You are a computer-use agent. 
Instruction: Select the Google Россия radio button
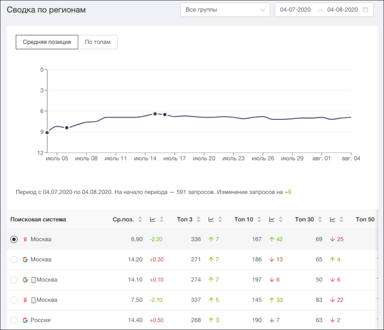coord(14,320)
